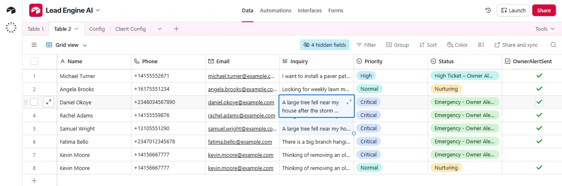This screenshot has height=186, width=562.
Task: Open the base history clock icon
Action: [488, 10]
